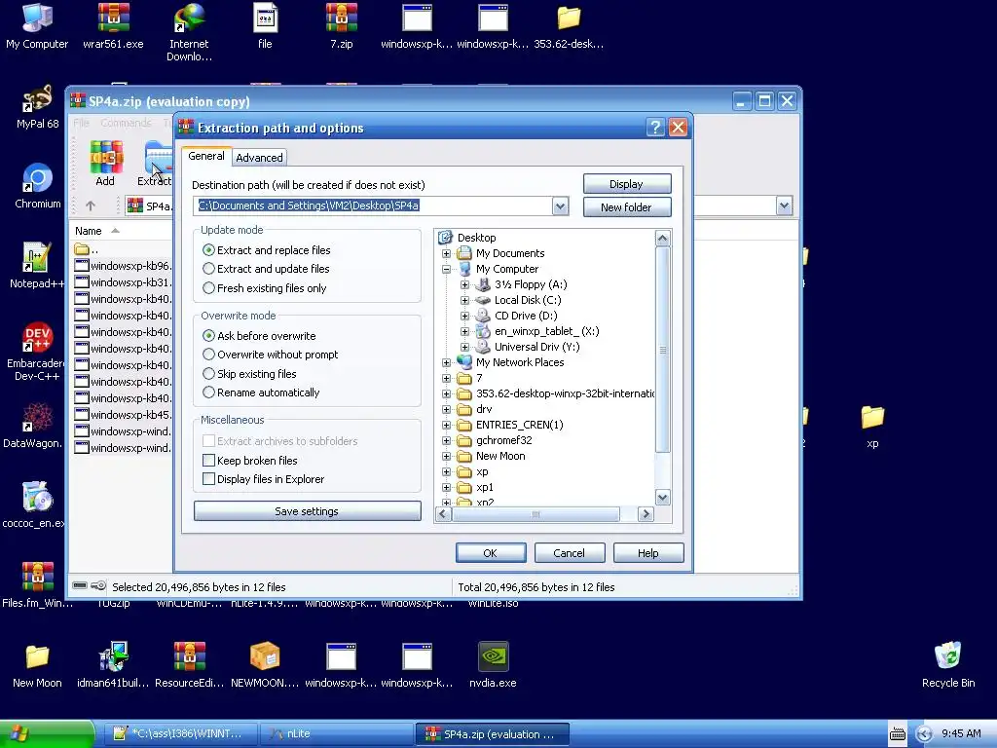
Task: Click the Help button in dialog
Action: pyautogui.click(x=647, y=553)
